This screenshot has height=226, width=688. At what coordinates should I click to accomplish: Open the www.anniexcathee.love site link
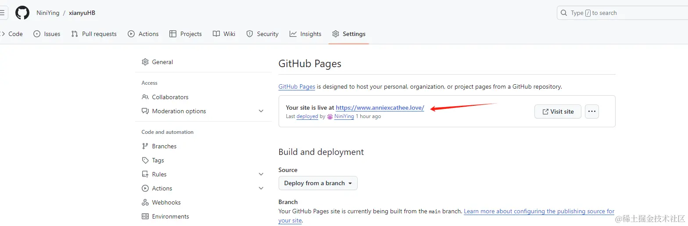[x=380, y=108]
